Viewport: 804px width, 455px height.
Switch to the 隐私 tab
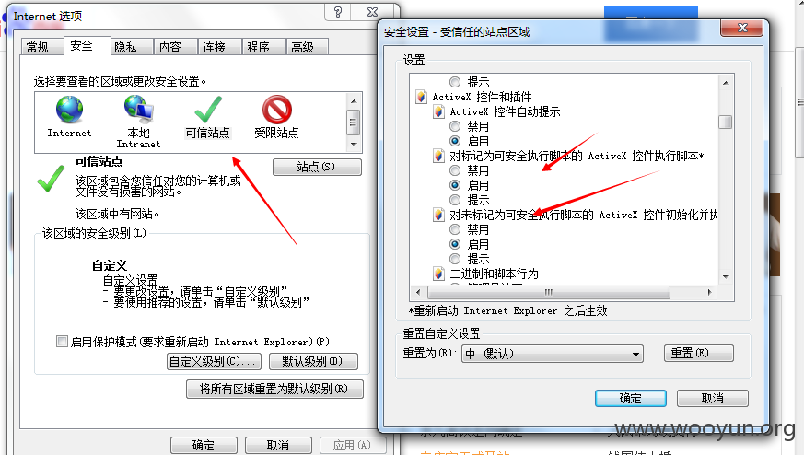(x=125, y=47)
